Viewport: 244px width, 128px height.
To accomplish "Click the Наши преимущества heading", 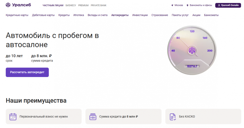I will [36, 101].
